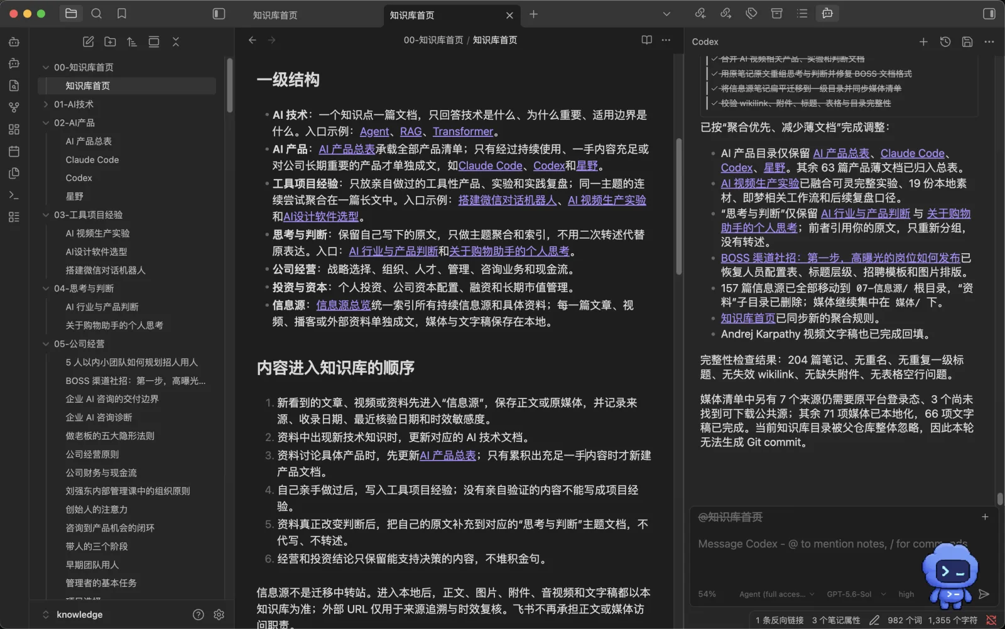Open the backlinks tab in the right sidebar
This screenshot has height=629, width=1005.
pyautogui.click(x=700, y=13)
